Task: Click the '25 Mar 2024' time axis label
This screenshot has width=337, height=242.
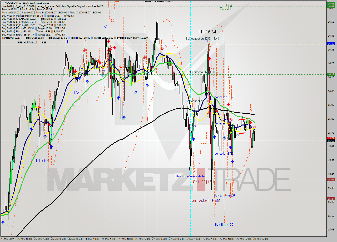Action: (x=7, y=239)
